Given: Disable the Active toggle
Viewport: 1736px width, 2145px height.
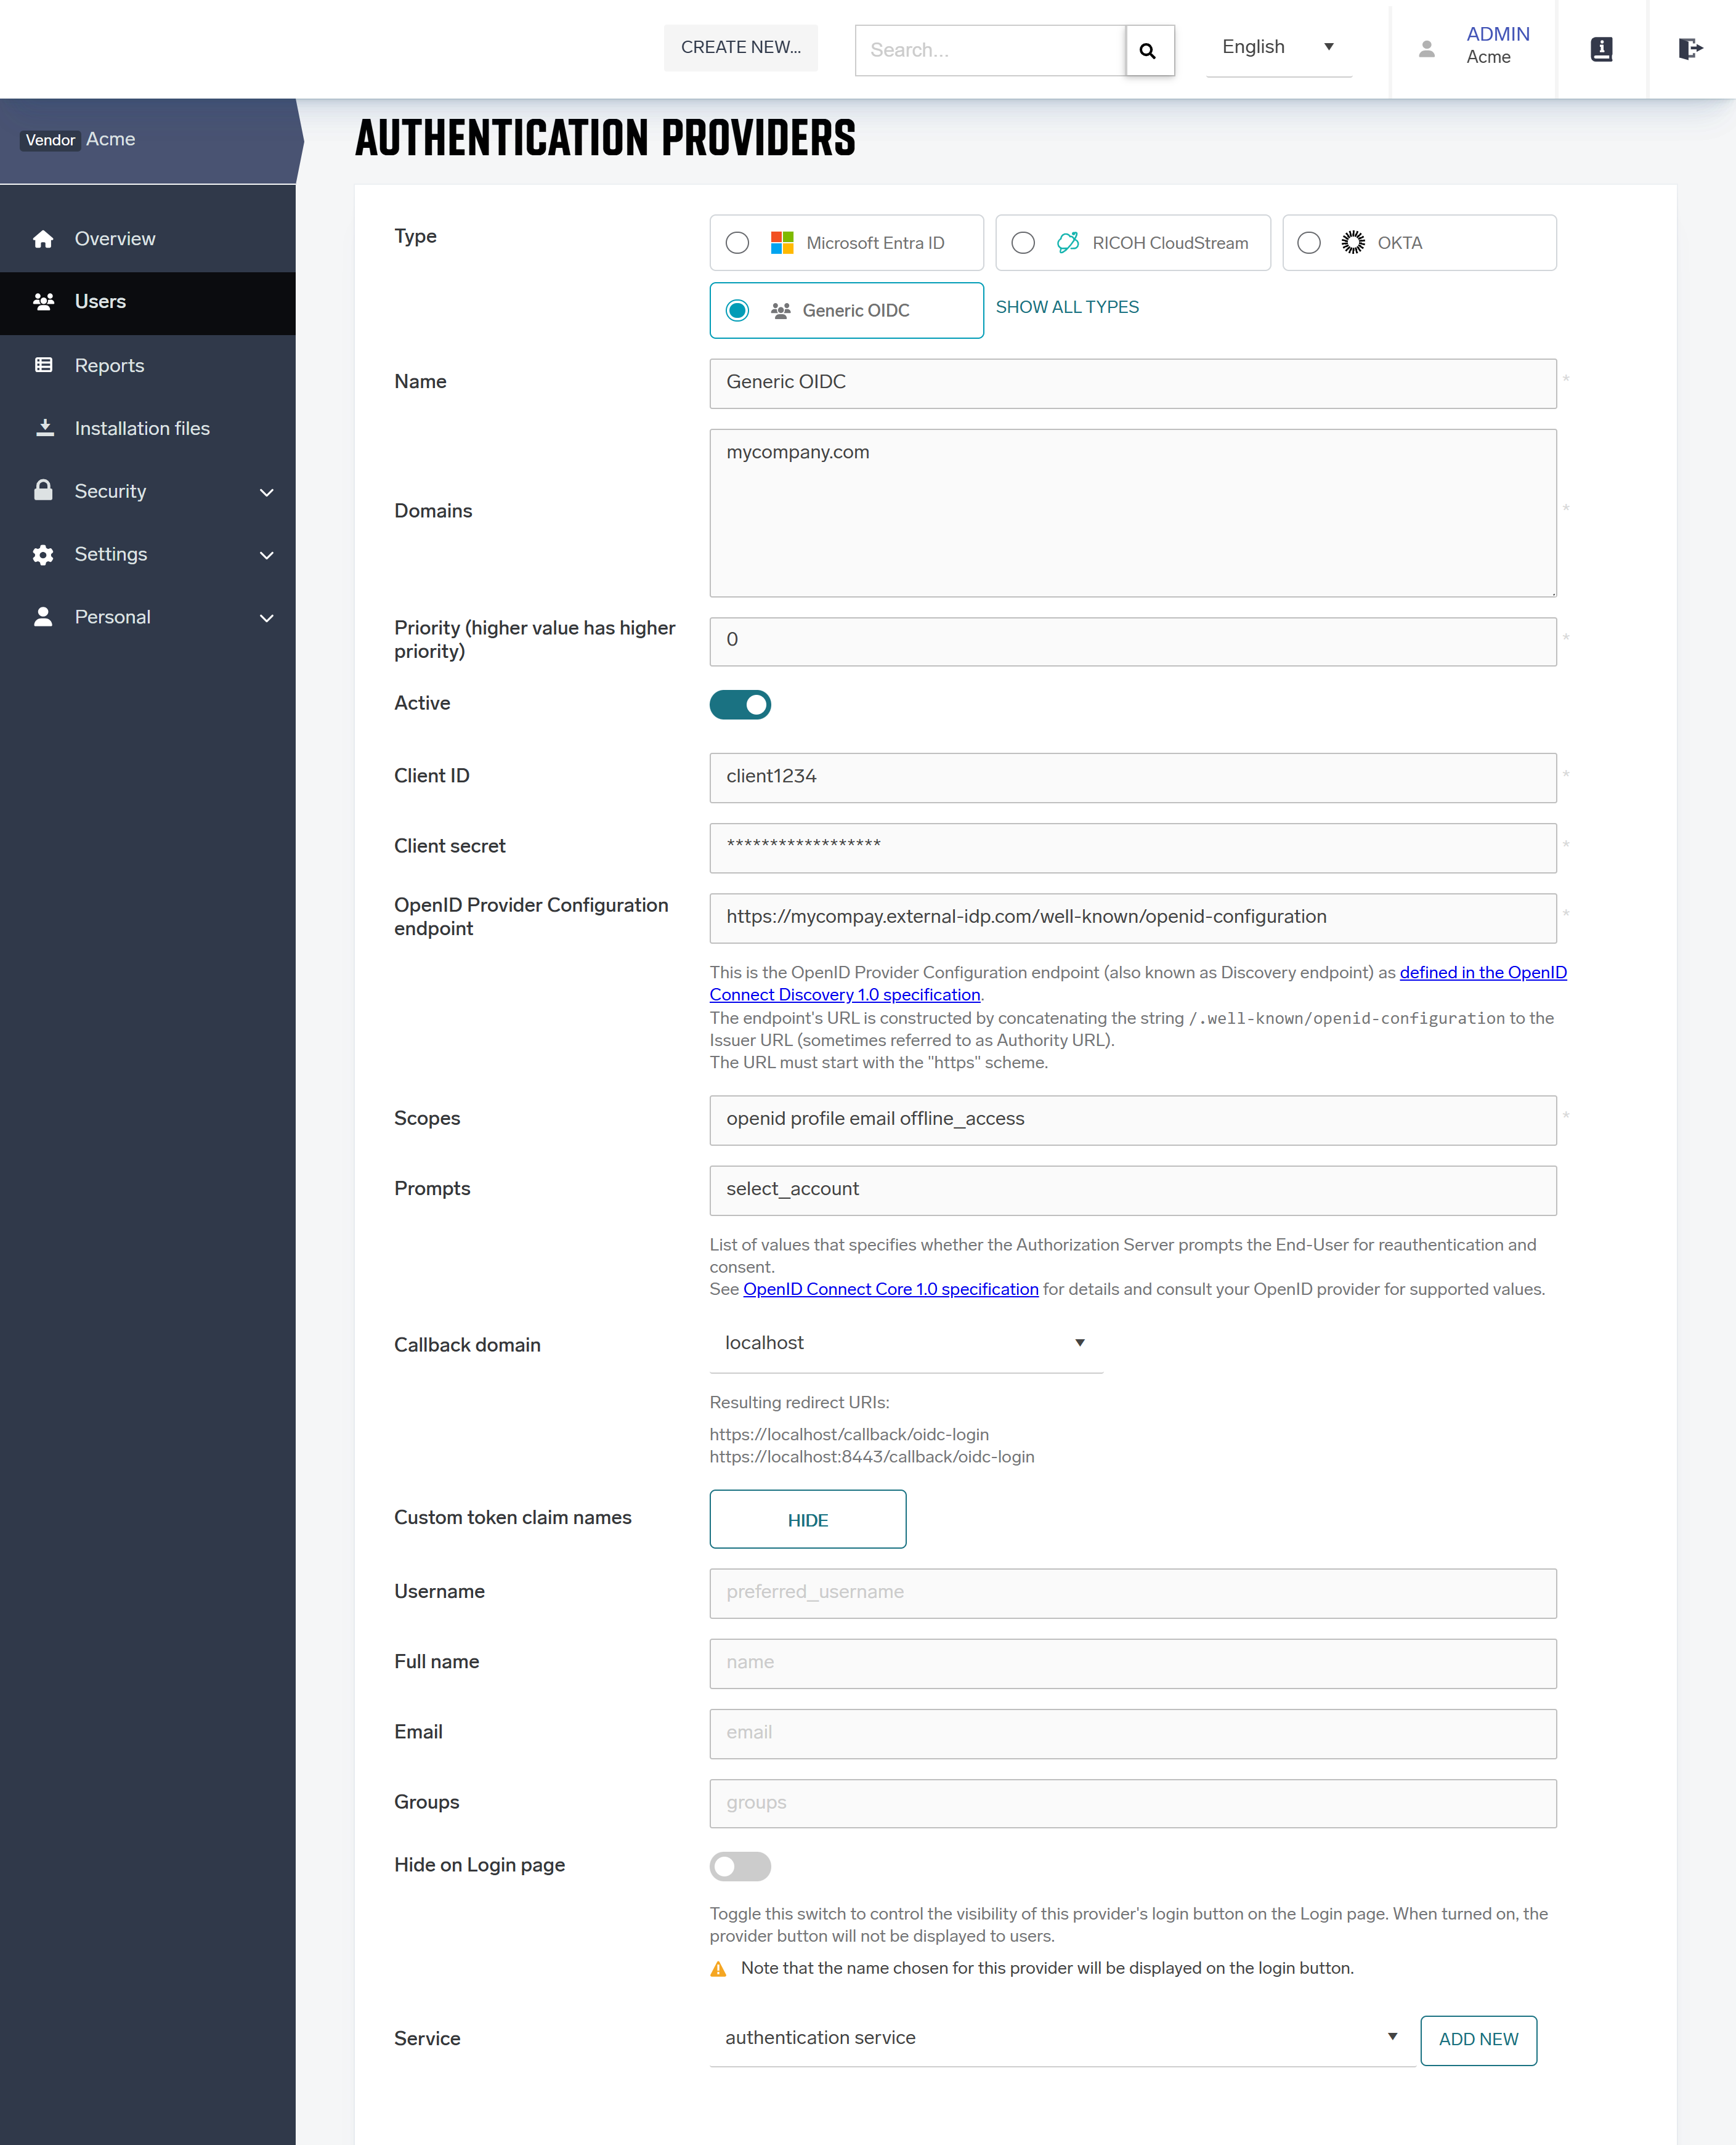Looking at the screenshot, I should click(739, 704).
